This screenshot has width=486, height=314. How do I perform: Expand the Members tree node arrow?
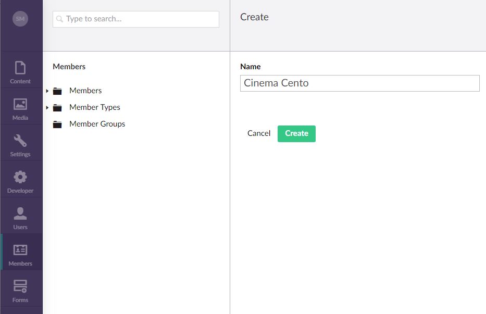[47, 91]
